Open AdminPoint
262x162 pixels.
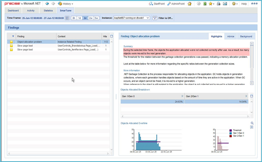tap(176, 4)
